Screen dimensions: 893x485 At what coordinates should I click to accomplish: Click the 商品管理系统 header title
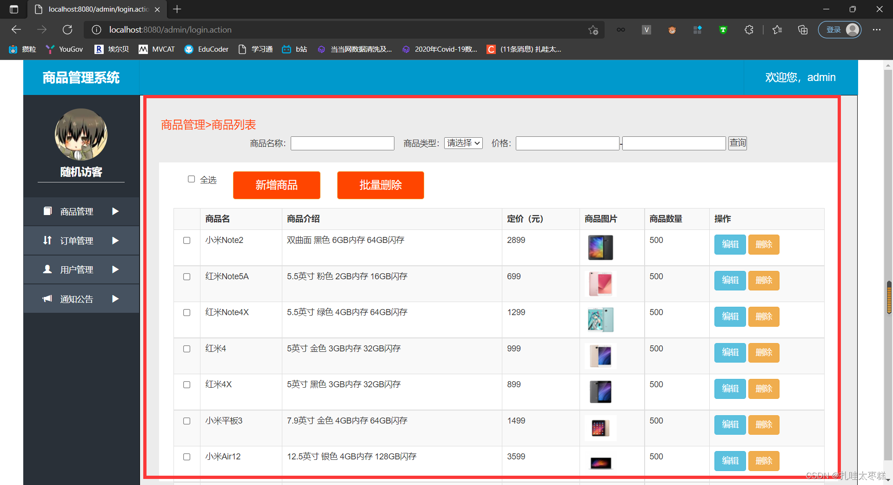click(81, 78)
